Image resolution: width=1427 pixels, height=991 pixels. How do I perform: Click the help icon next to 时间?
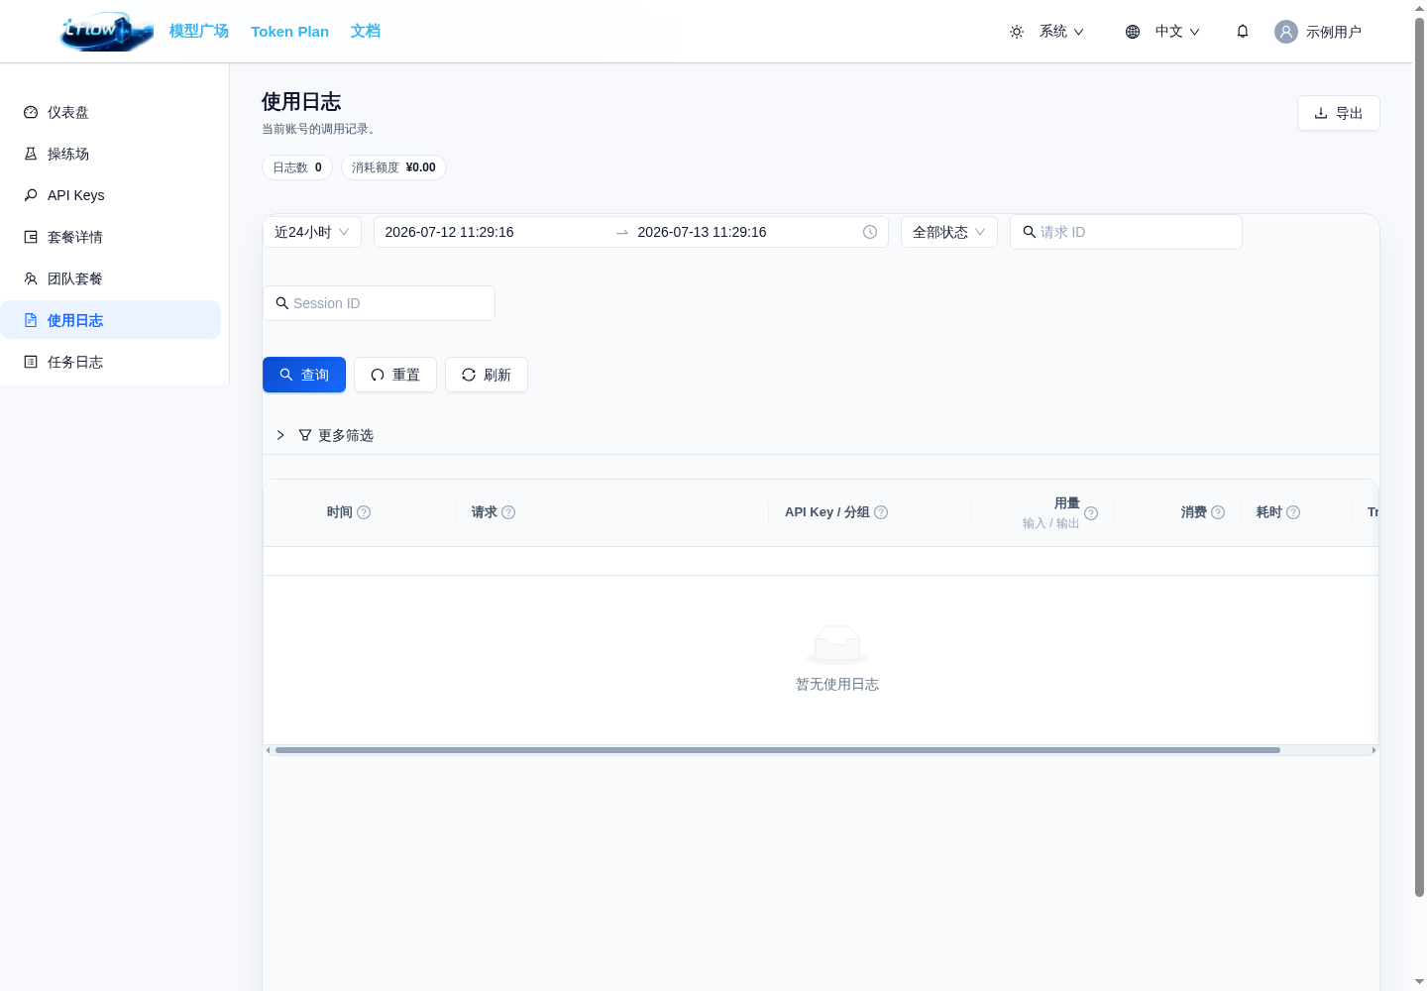pos(364,512)
